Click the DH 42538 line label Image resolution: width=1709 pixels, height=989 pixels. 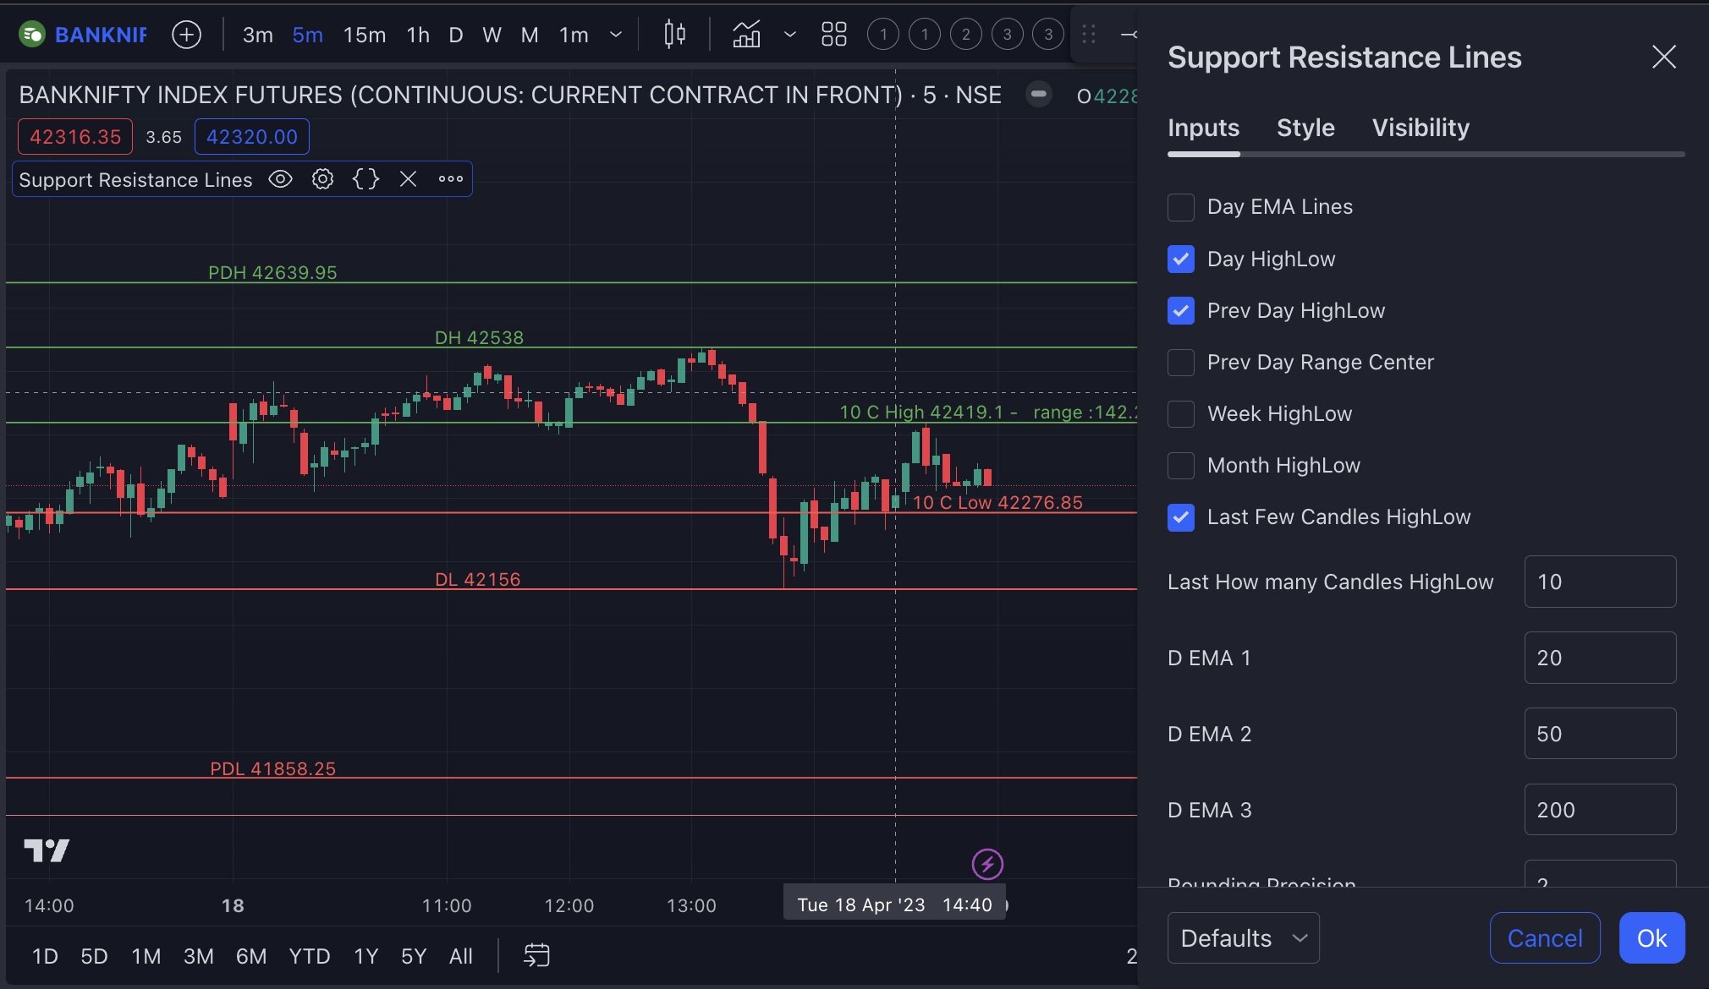click(x=479, y=337)
